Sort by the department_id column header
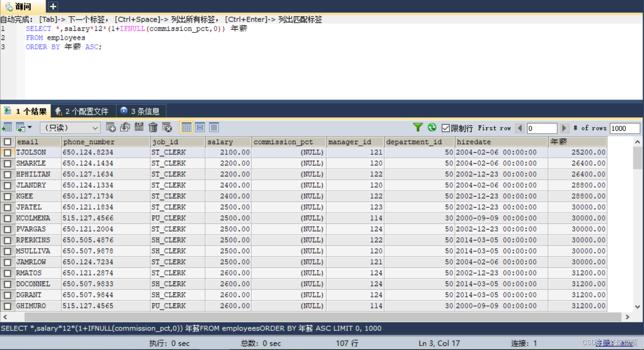 (x=419, y=142)
